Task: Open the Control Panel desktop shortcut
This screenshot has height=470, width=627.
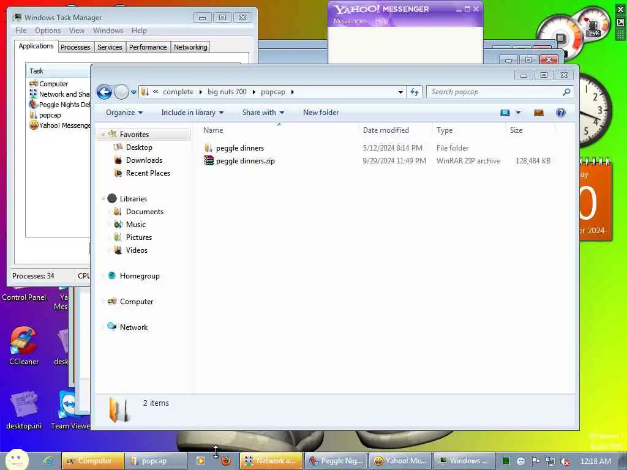Action: click(24, 297)
